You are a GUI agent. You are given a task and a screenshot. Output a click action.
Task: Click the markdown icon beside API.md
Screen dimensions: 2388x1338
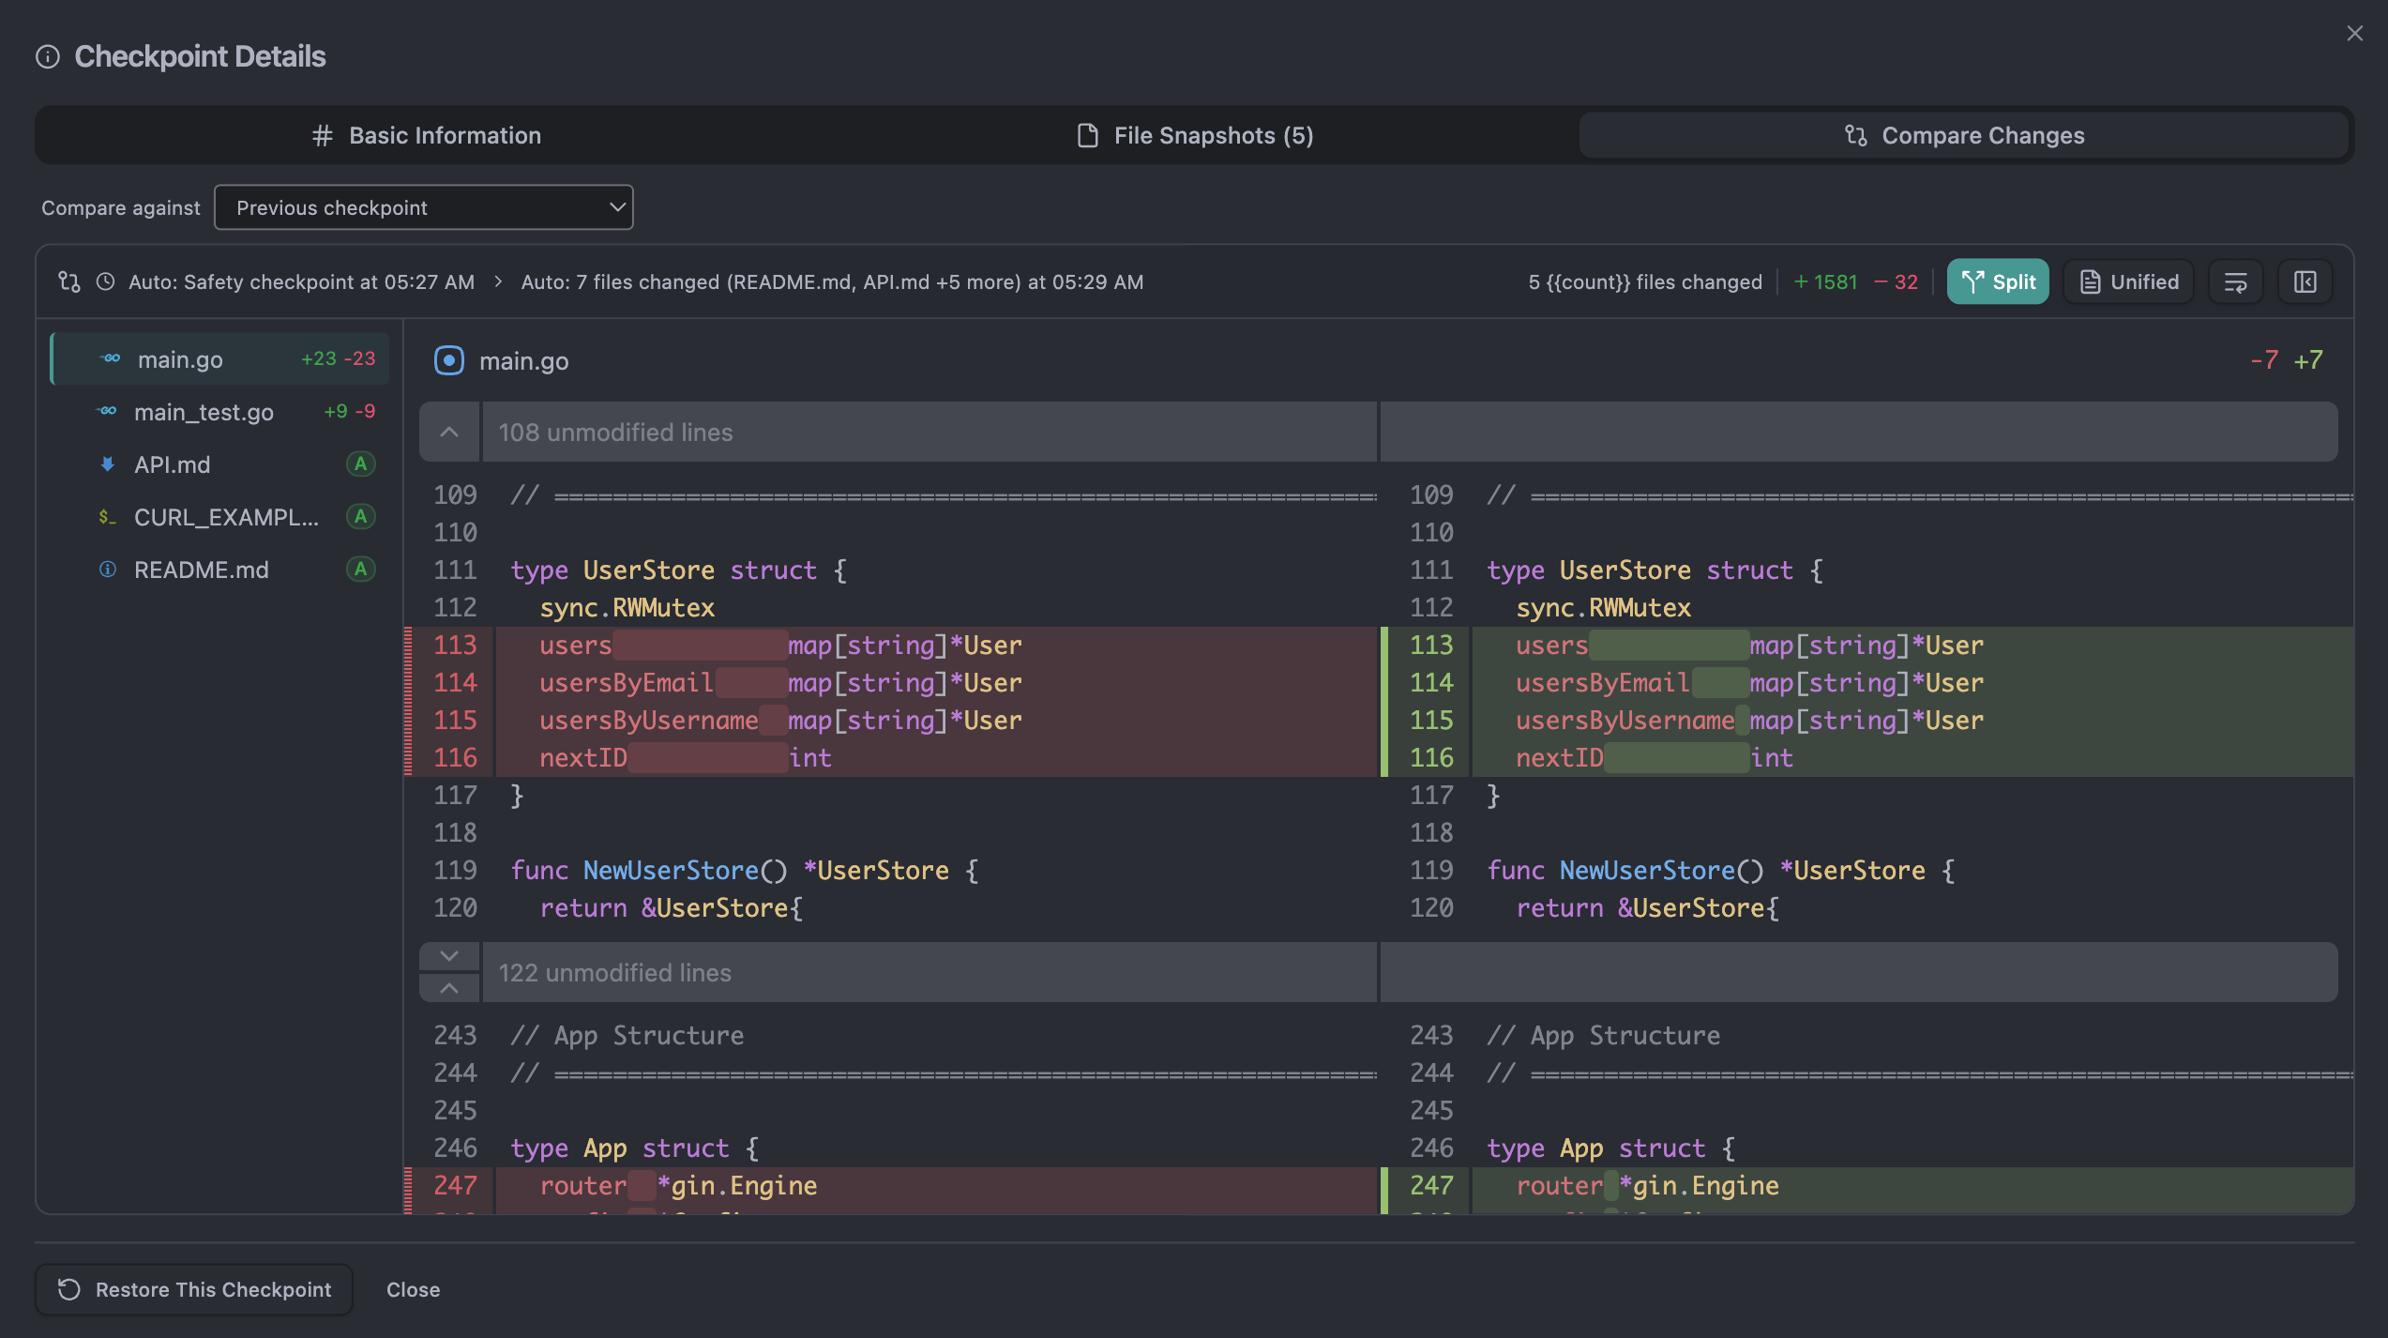tap(107, 464)
